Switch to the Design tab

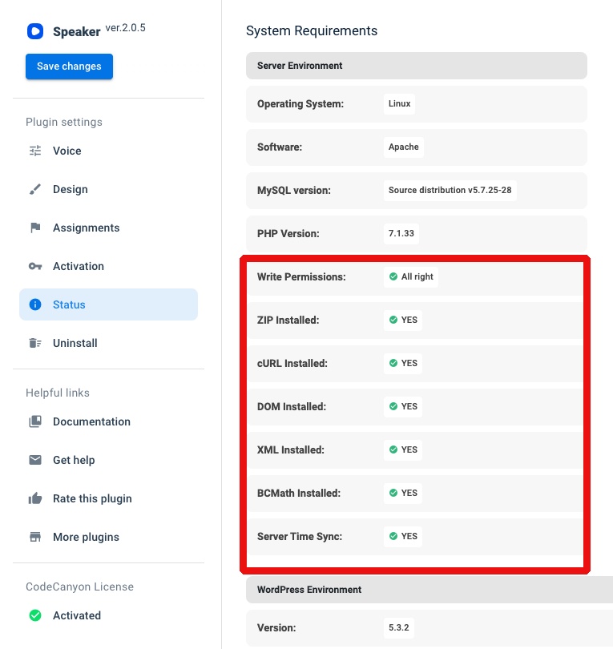pos(71,189)
